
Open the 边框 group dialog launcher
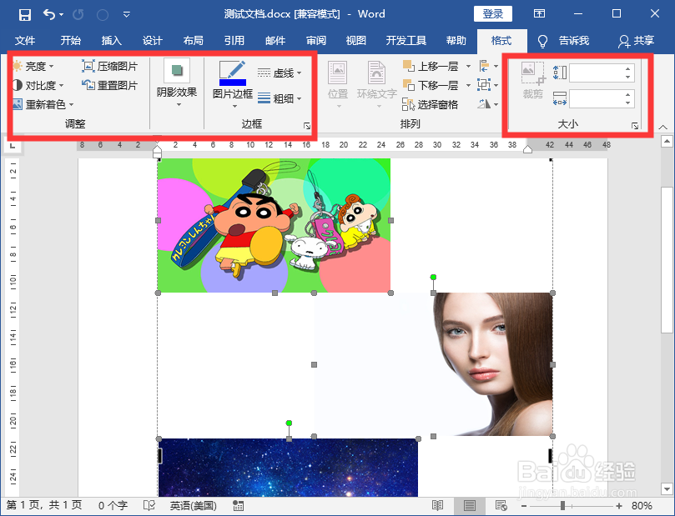307,126
